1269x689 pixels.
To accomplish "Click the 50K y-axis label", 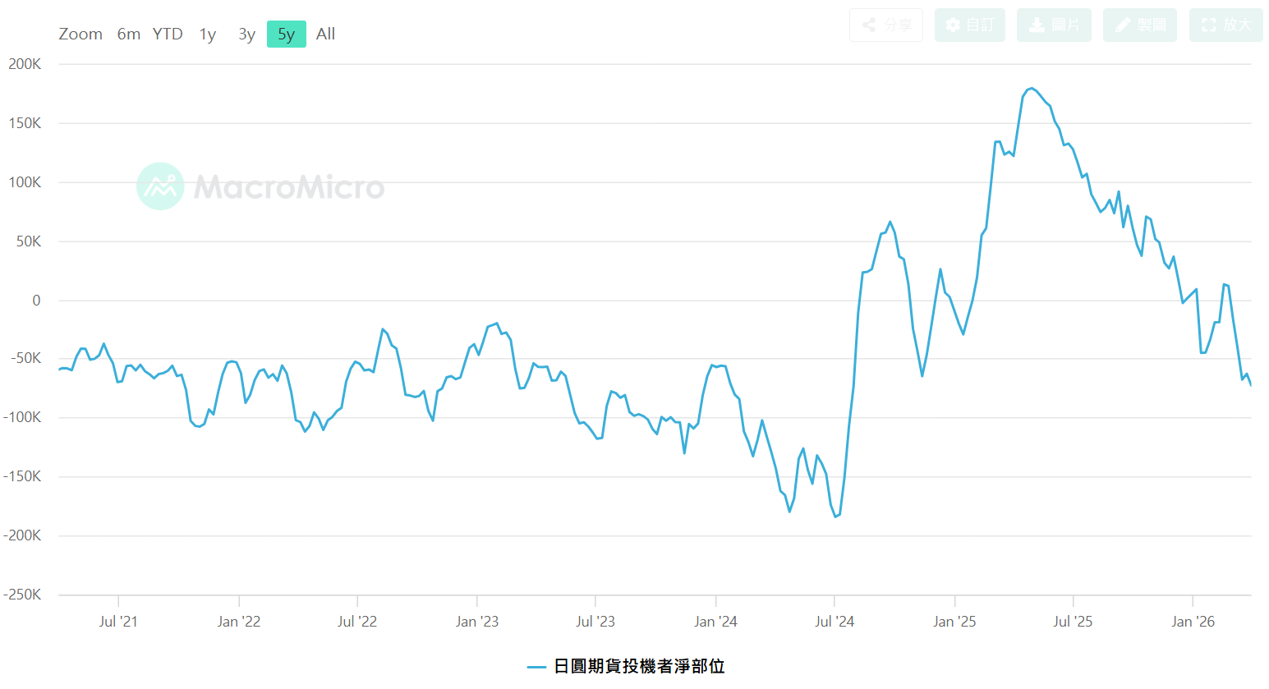I will pyautogui.click(x=29, y=241).
